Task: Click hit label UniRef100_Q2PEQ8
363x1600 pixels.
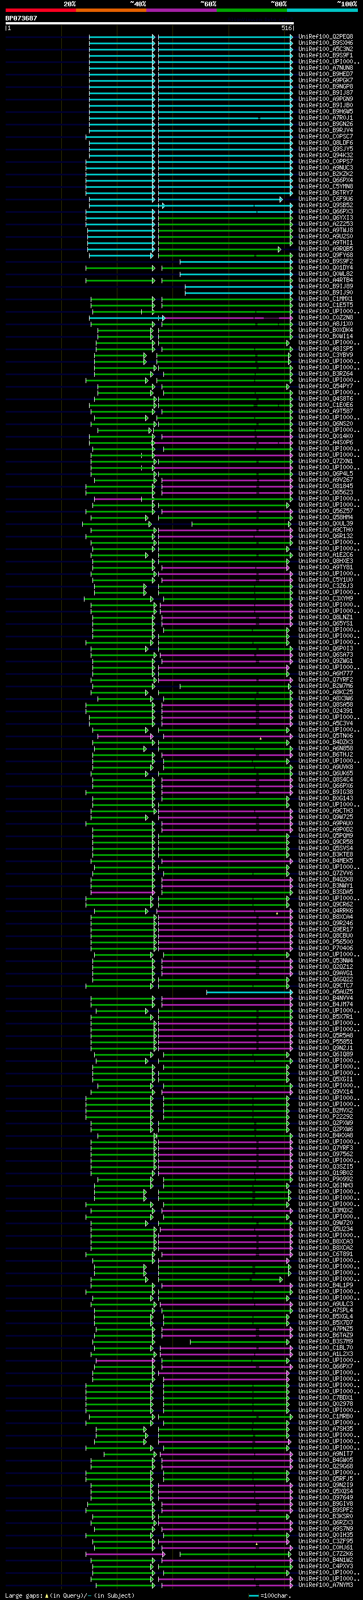Action: coord(326,37)
